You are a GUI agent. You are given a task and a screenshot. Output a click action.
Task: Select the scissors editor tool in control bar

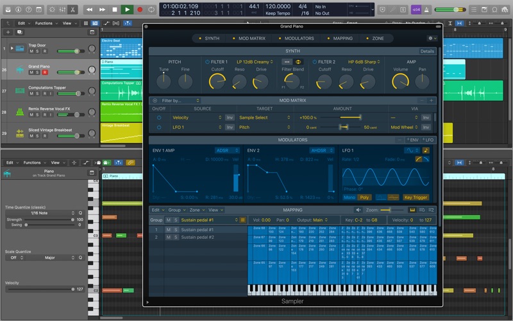(72, 10)
